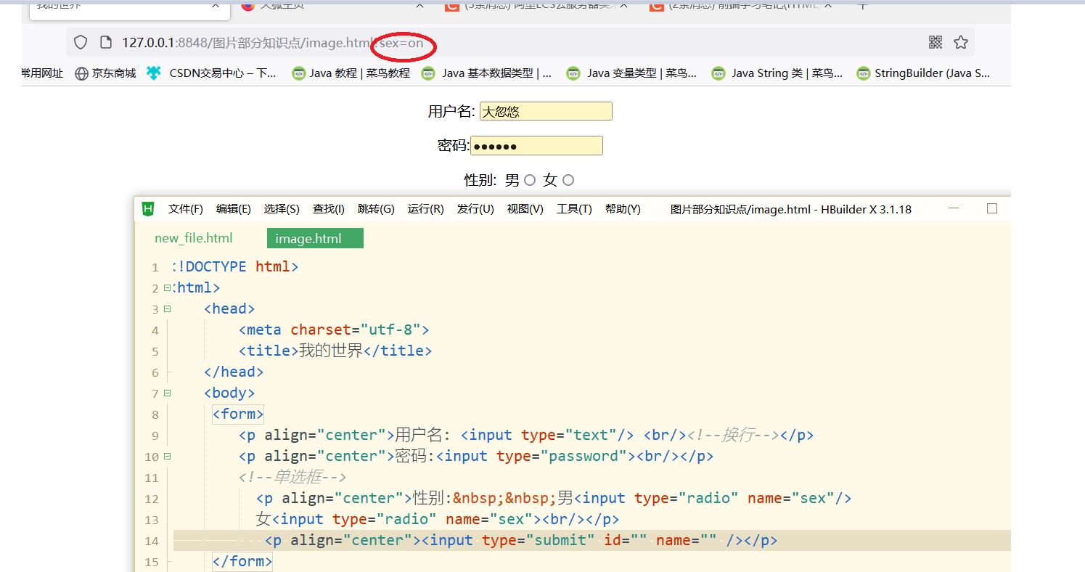Screen dimensions: 1085x572
Task: Click the HBuilder X window title text
Action: (791, 209)
